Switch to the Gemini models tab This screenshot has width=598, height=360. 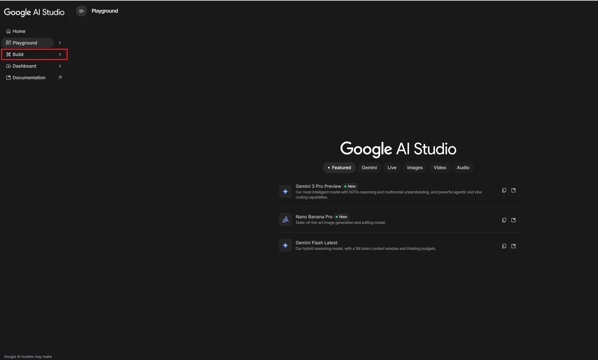pos(369,168)
